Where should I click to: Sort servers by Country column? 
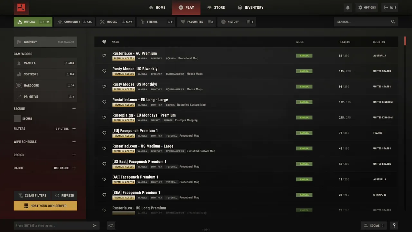(x=379, y=42)
